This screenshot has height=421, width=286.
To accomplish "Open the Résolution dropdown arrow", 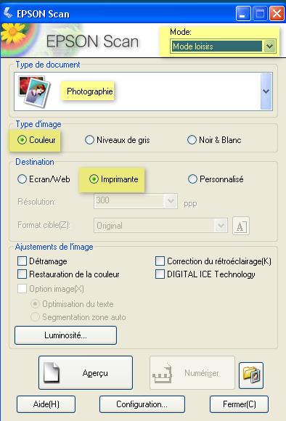I will 171,201.
